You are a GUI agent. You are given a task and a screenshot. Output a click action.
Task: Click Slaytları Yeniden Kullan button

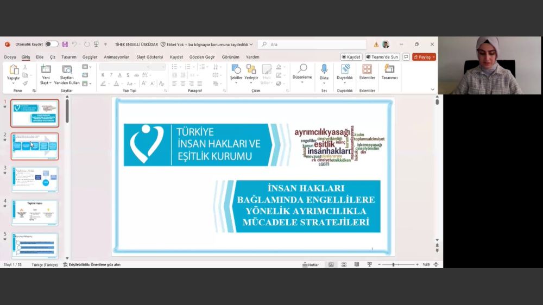(67, 75)
